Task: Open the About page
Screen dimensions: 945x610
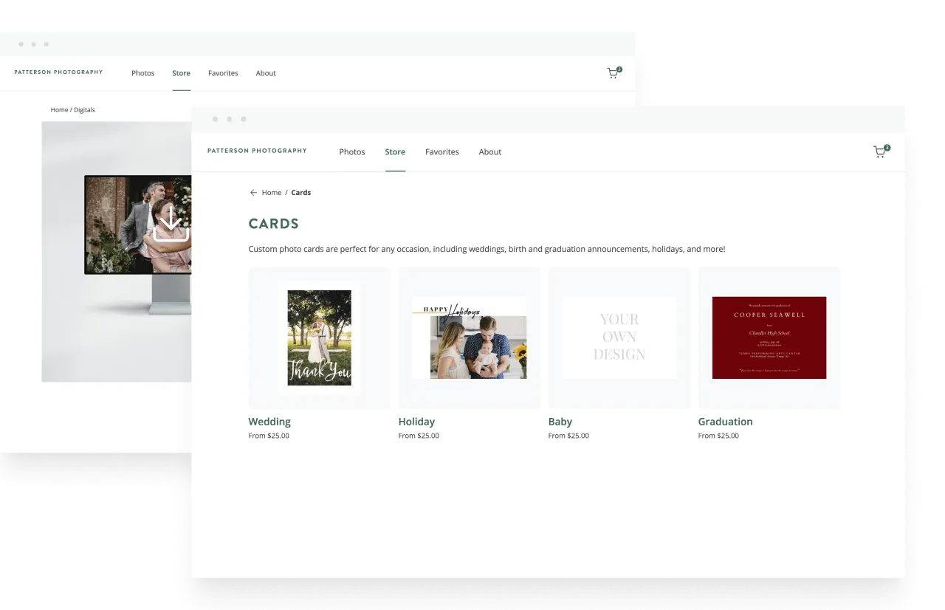Action: 489,151
